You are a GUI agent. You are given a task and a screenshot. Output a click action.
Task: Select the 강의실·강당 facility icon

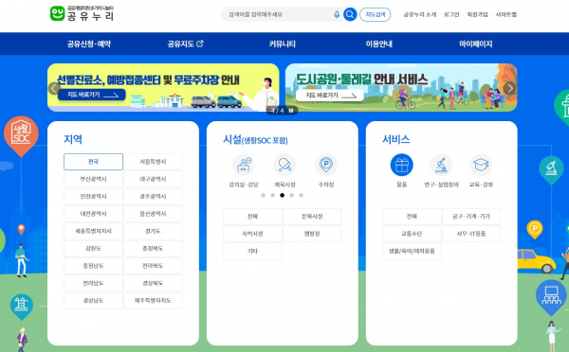tap(244, 165)
